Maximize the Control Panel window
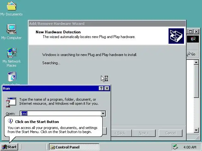 coord(191,31)
